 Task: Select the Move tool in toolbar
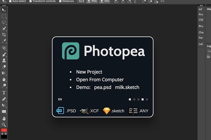click(x=4, y=10)
